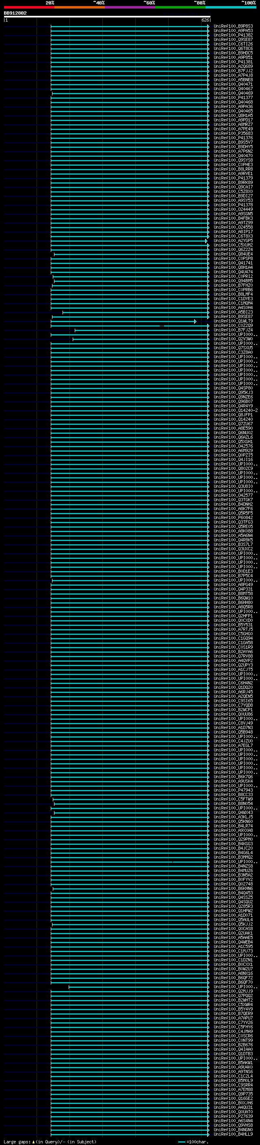This screenshot has height=1145, width=260.
Task: Select hit label UniRef100_P41376
Action: click(233, 138)
